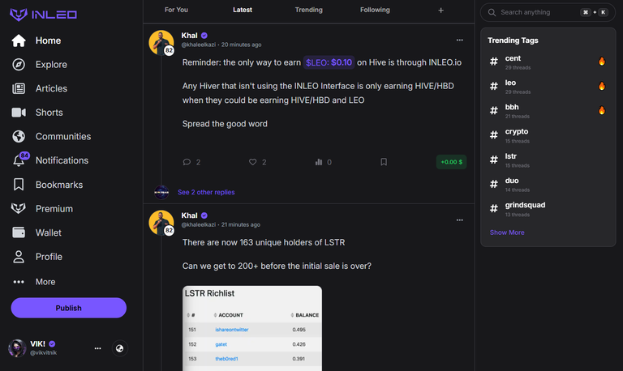623x371 pixels.
Task: Click the Shorts video camera icon
Action: coord(19,113)
